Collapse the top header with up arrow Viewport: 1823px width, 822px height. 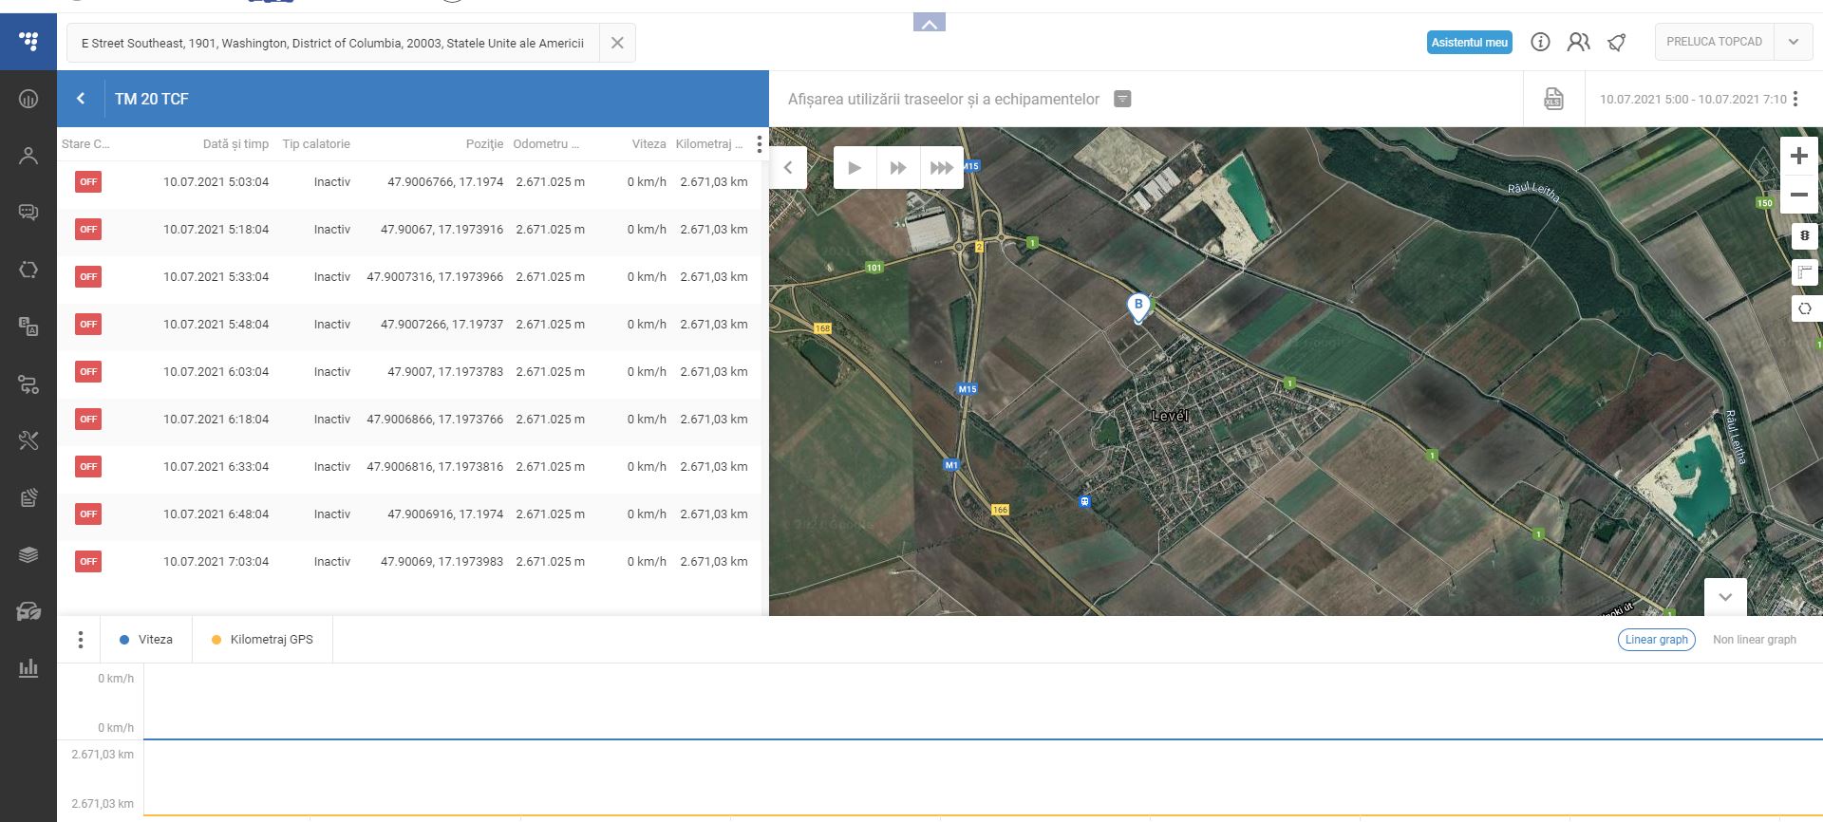point(929,24)
